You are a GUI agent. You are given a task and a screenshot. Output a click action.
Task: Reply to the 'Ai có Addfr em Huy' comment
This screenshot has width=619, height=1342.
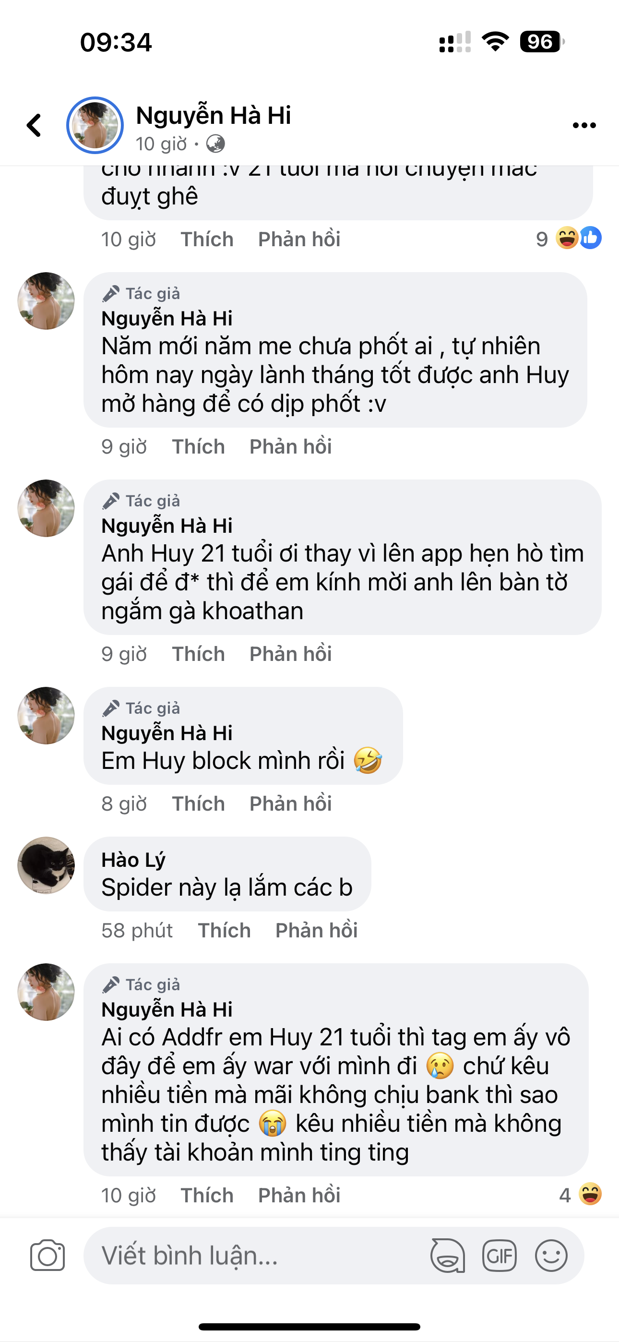click(x=299, y=1195)
